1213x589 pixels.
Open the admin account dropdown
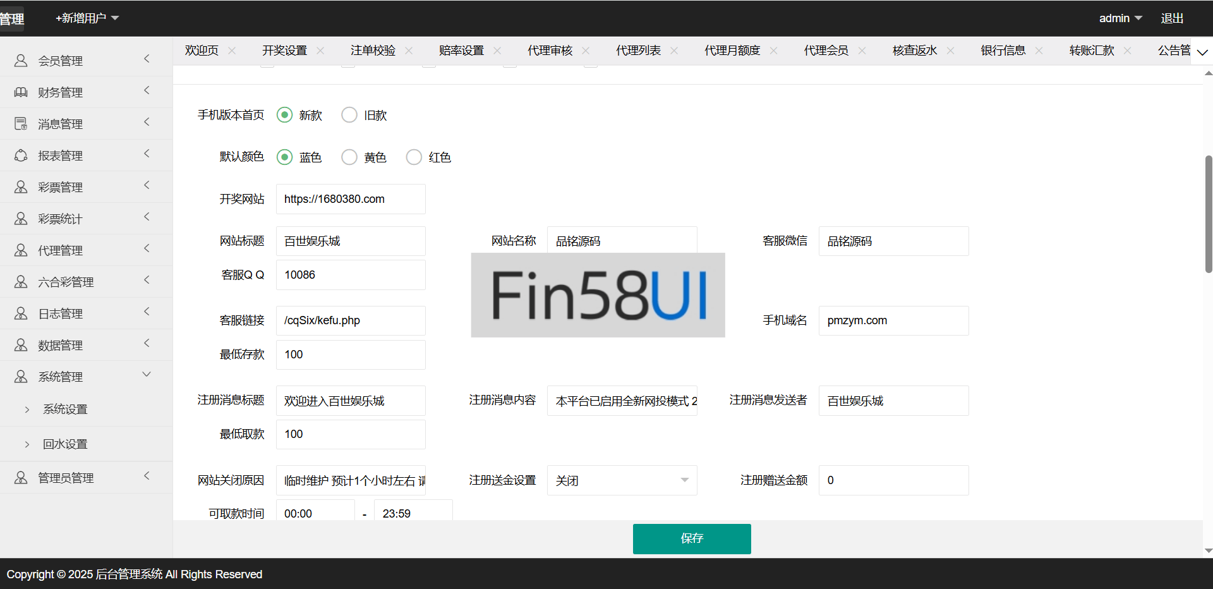tap(1120, 18)
